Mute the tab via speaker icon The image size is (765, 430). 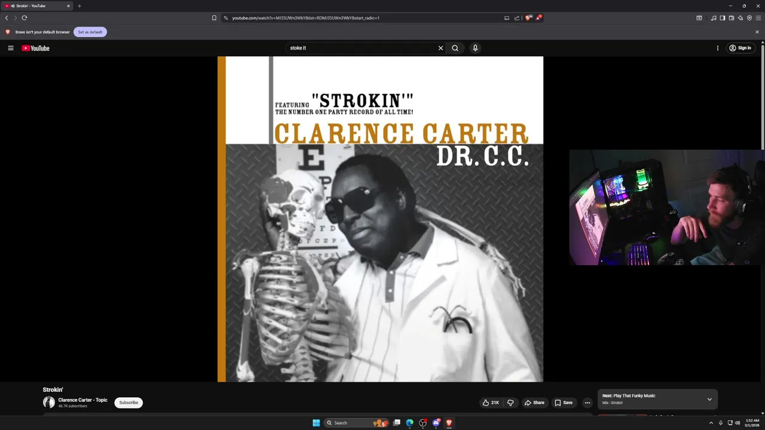click(x=13, y=6)
